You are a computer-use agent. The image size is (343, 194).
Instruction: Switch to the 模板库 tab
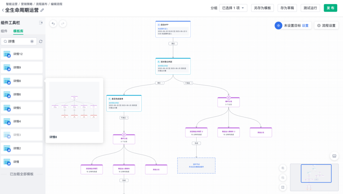18,31
